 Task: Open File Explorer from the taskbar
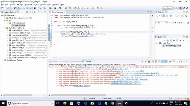pos(65,103)
